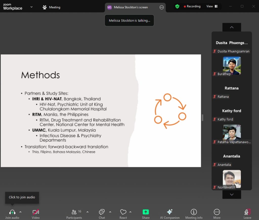The height and width of the screenshot is (220, 259).
Task: Open AI Companion
Action: pyautogui.click(x=170, y=212)
